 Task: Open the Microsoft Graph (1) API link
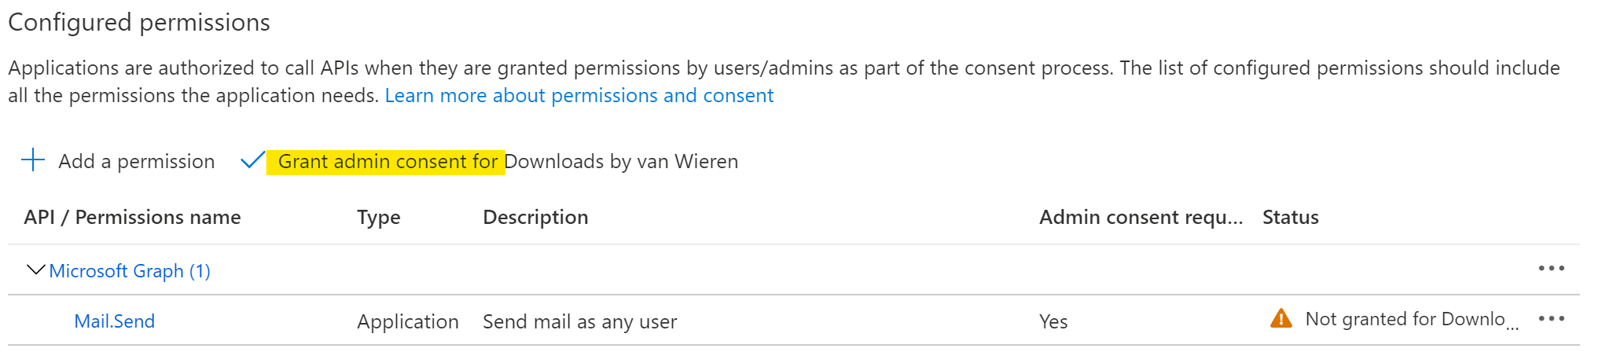click(130, 271)
